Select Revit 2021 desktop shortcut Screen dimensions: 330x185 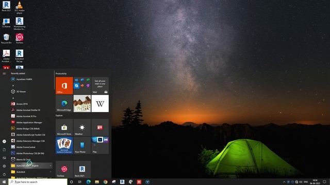[6, 6]
